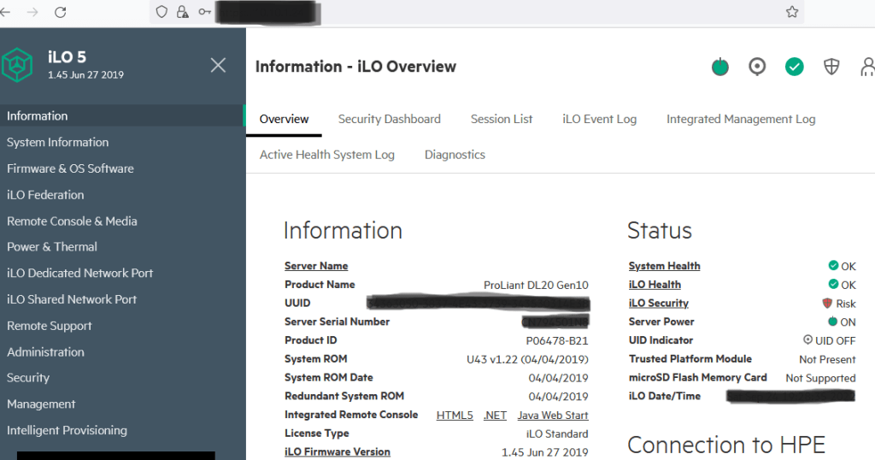Viewport: 875px width, 460px height.
Task: Open iLO Shared Network Port in sidebar
Action: 72,299
